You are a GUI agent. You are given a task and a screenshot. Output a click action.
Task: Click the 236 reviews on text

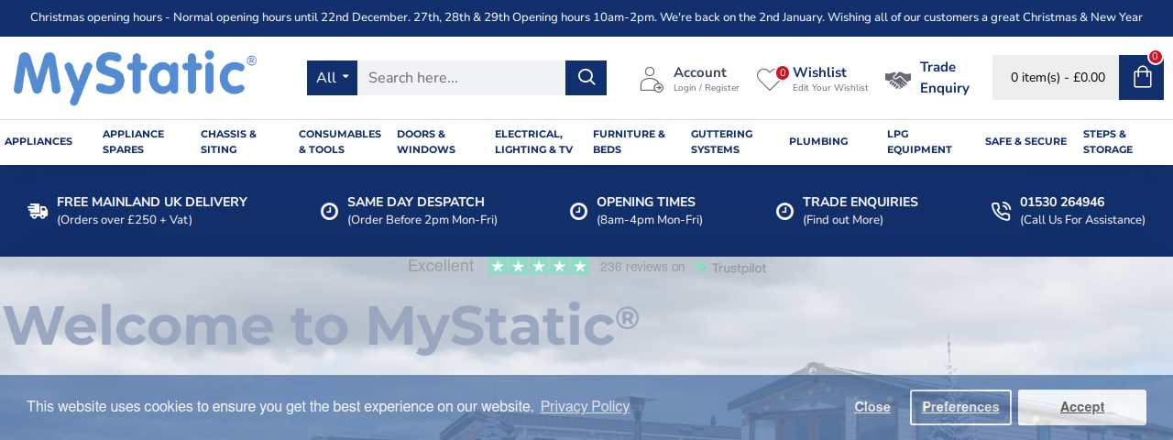pos(642,267)
